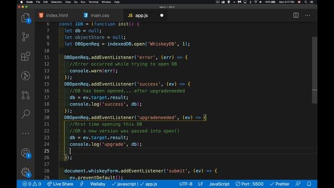
Task: Click 'WhiskeyDB' string on line 9
Action: pyautogui.click(x=162, y=44)
